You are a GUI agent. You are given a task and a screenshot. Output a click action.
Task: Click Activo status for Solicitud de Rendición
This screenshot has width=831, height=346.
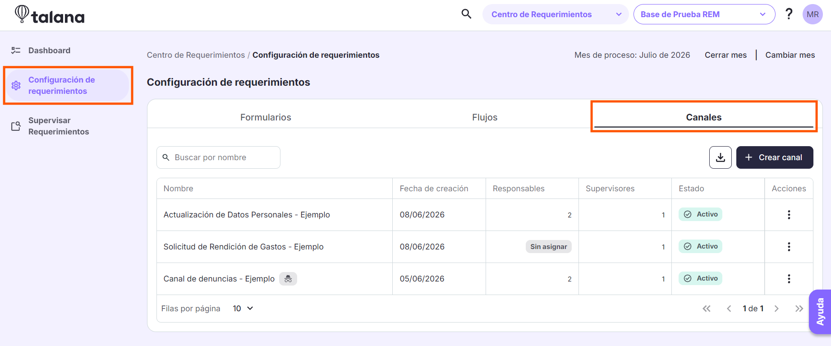tap(700, 246)
